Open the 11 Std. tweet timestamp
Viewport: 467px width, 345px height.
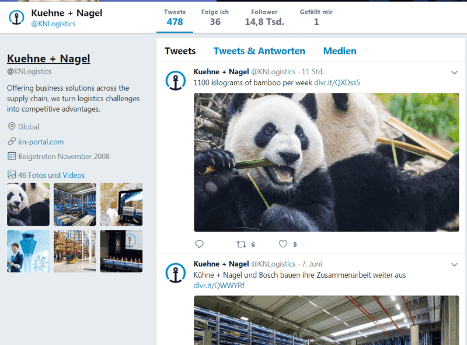[x=313, y=72]
